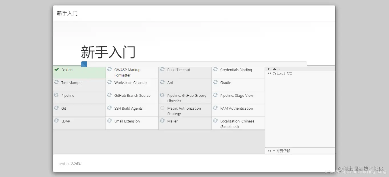389x177 pixels.
Task: Click the Folders entry in install log
Action: coord(274,69)
